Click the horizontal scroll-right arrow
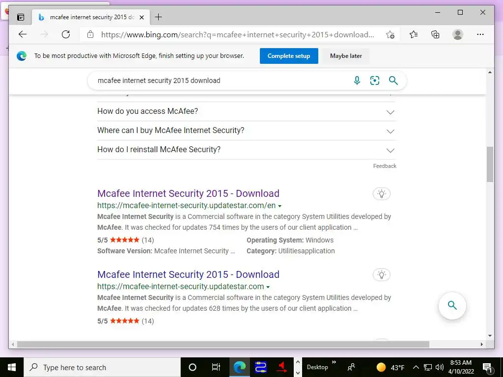503x377 pixels. pos(481,344)
